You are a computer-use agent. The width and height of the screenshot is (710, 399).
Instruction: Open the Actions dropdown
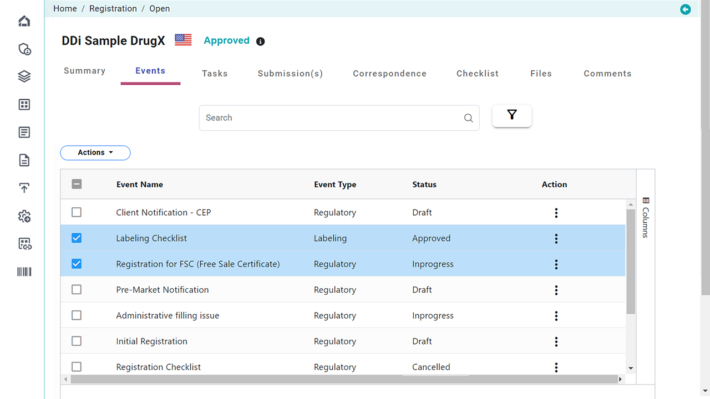tap(95, 152)
